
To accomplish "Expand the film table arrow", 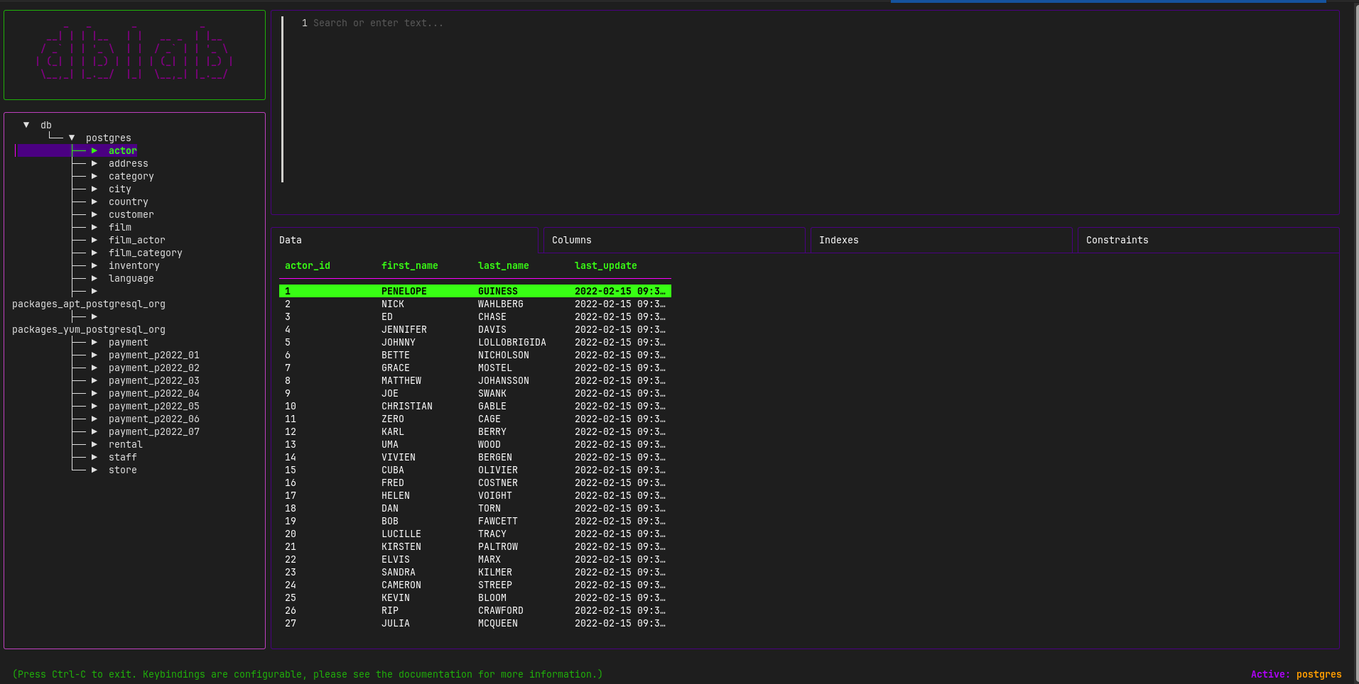I will coord(94,227).
